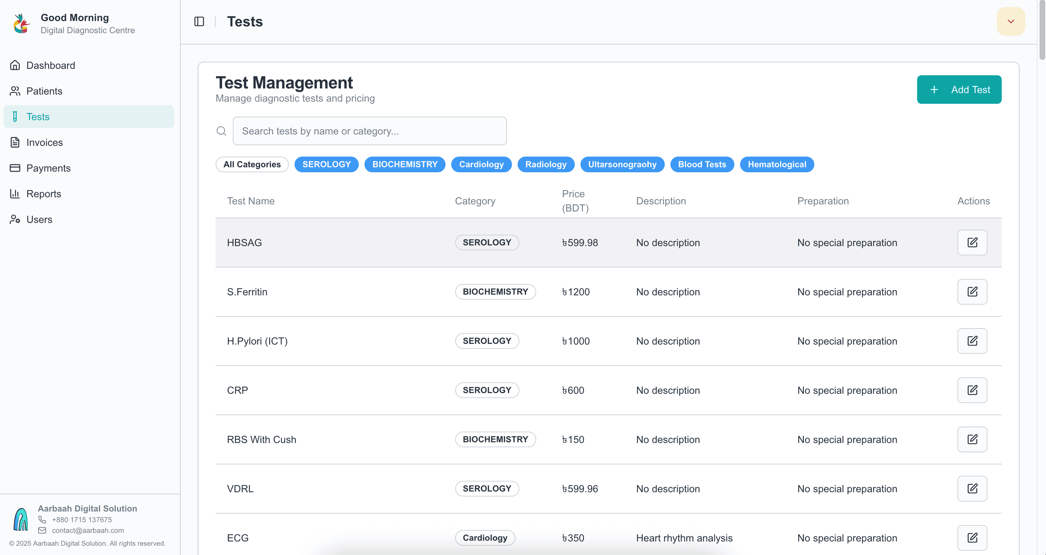Click the CRP test name
1046x555 pixels.
(x=237, y=390)
